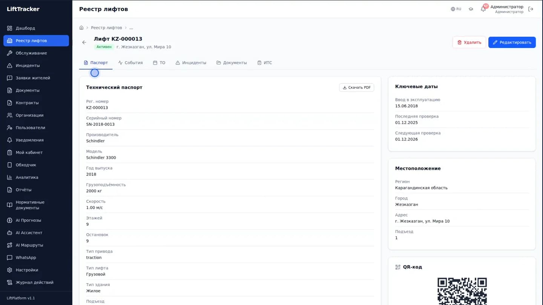Viewport: 543px width, 305px height.
Task: Open the WhatsApp sidebar icon
Action: tap(10, 258)
